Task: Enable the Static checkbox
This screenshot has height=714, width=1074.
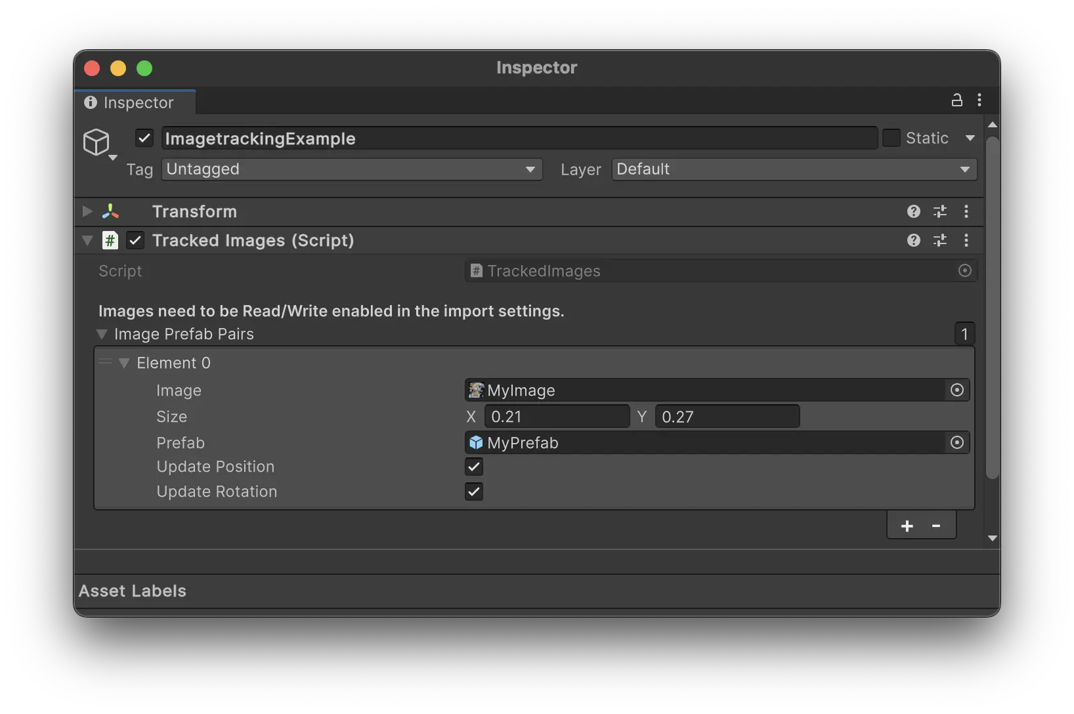Action: 891,138
